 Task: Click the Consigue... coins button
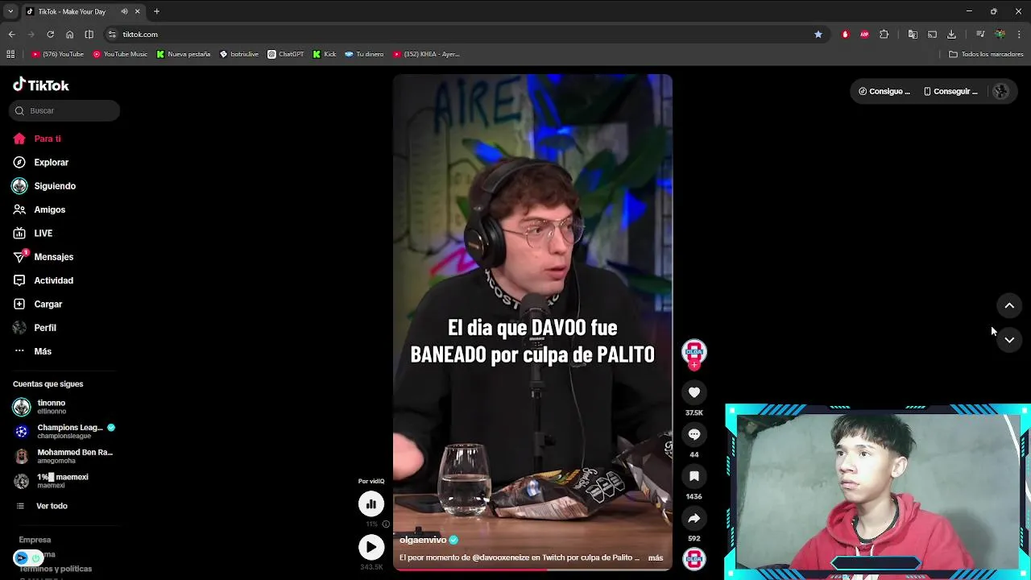click(884, 91)
